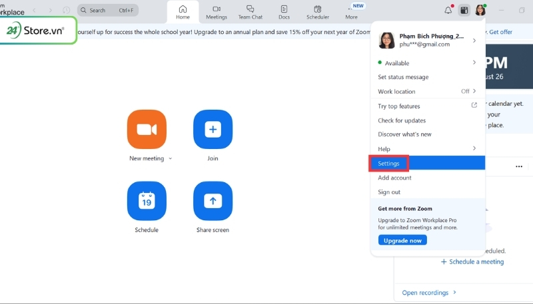The width and height of the screenshot is (533, 304).
Task: Open the Team Chat tab
Action: coord(250,11)
